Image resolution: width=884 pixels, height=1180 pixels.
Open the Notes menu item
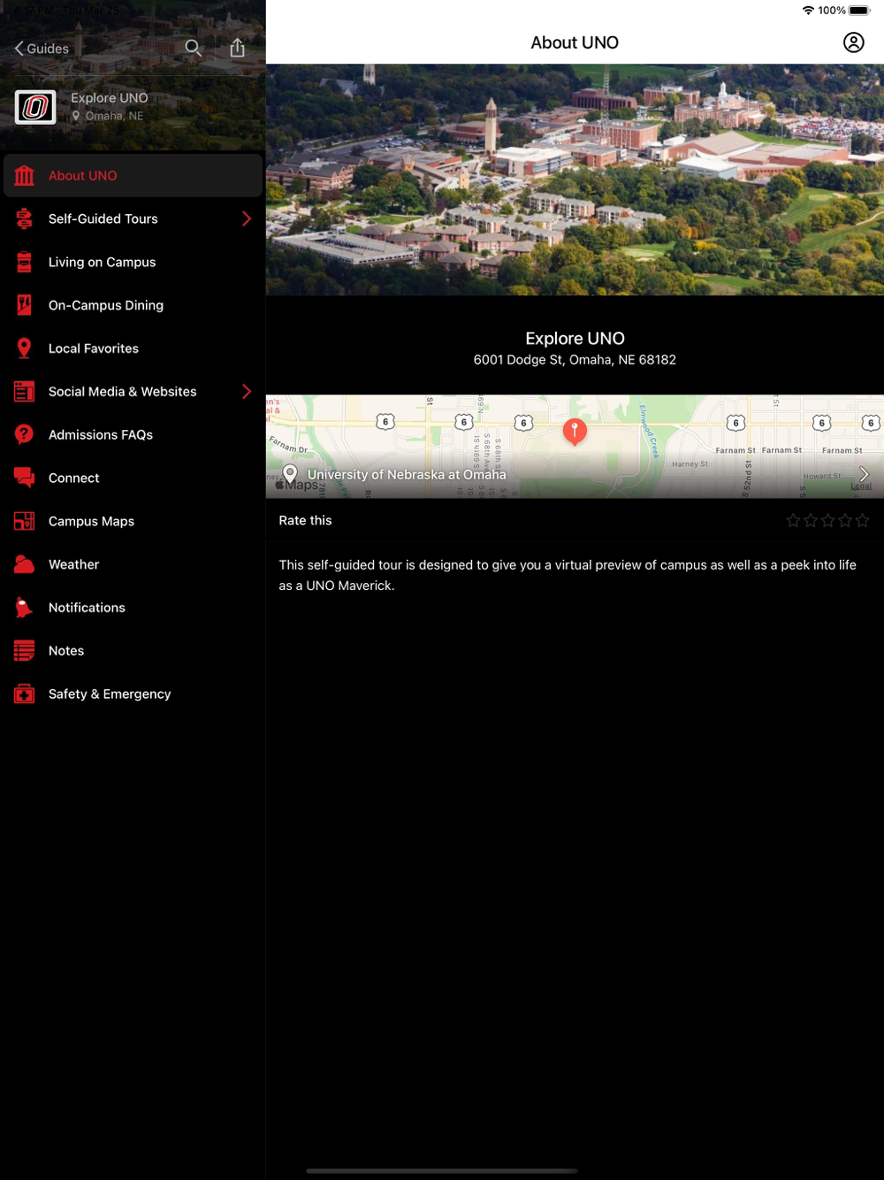click(133, 651)
